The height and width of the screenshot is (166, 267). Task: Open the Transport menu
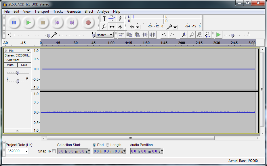coord(42,12)
